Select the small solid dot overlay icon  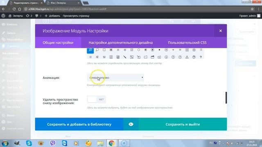[x=159, y=50]
